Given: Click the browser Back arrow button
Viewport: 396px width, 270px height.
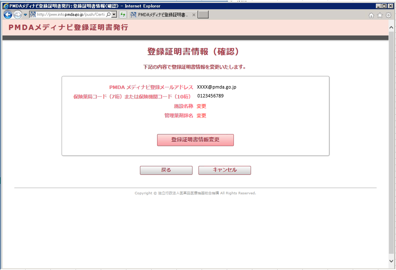Looking at the screenshot, I should coord(8,15).
